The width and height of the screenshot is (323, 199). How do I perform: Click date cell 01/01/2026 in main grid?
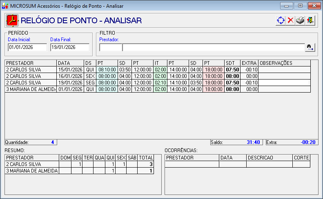pyautogui.click(x=70, y=89)
